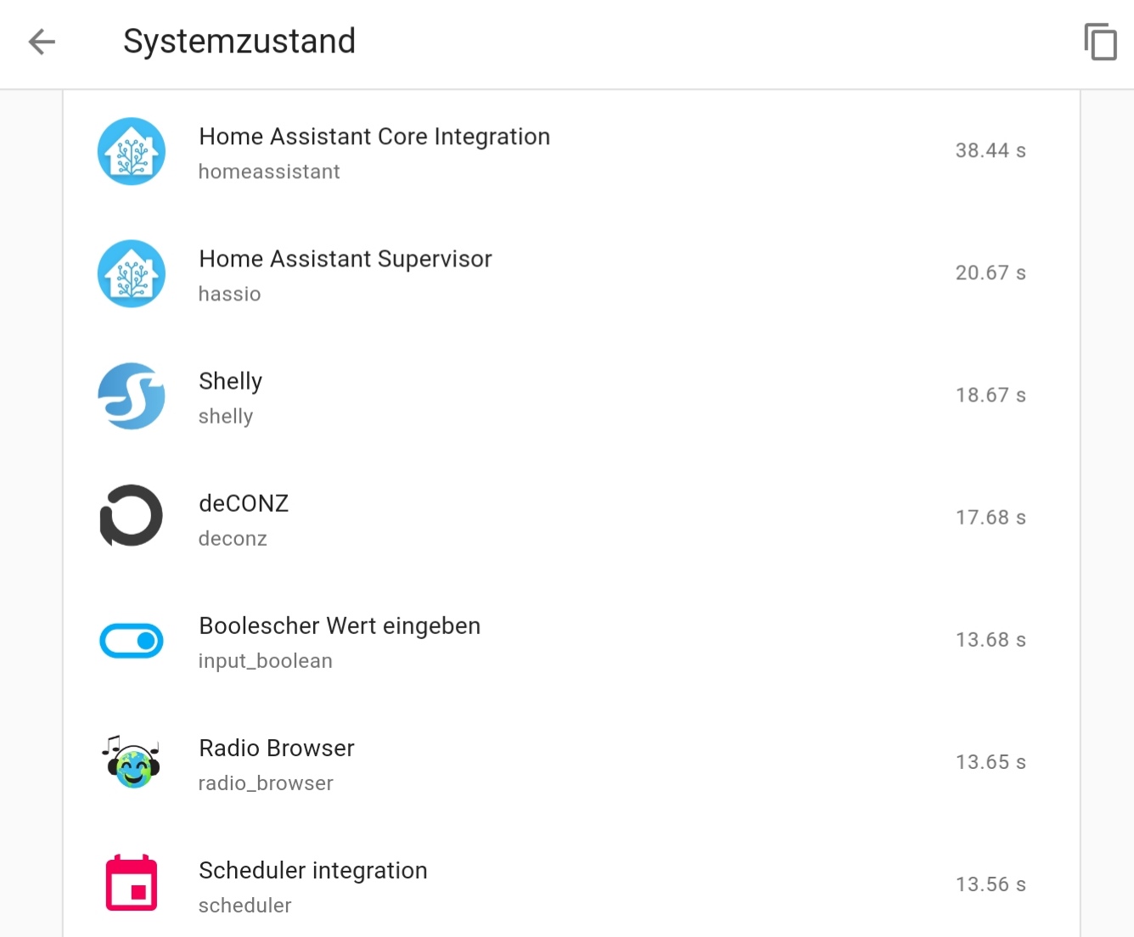Click the Home Assistant Core Integration logo
The height and width of the screenshot is (937, 1134).
click(132, 152)
